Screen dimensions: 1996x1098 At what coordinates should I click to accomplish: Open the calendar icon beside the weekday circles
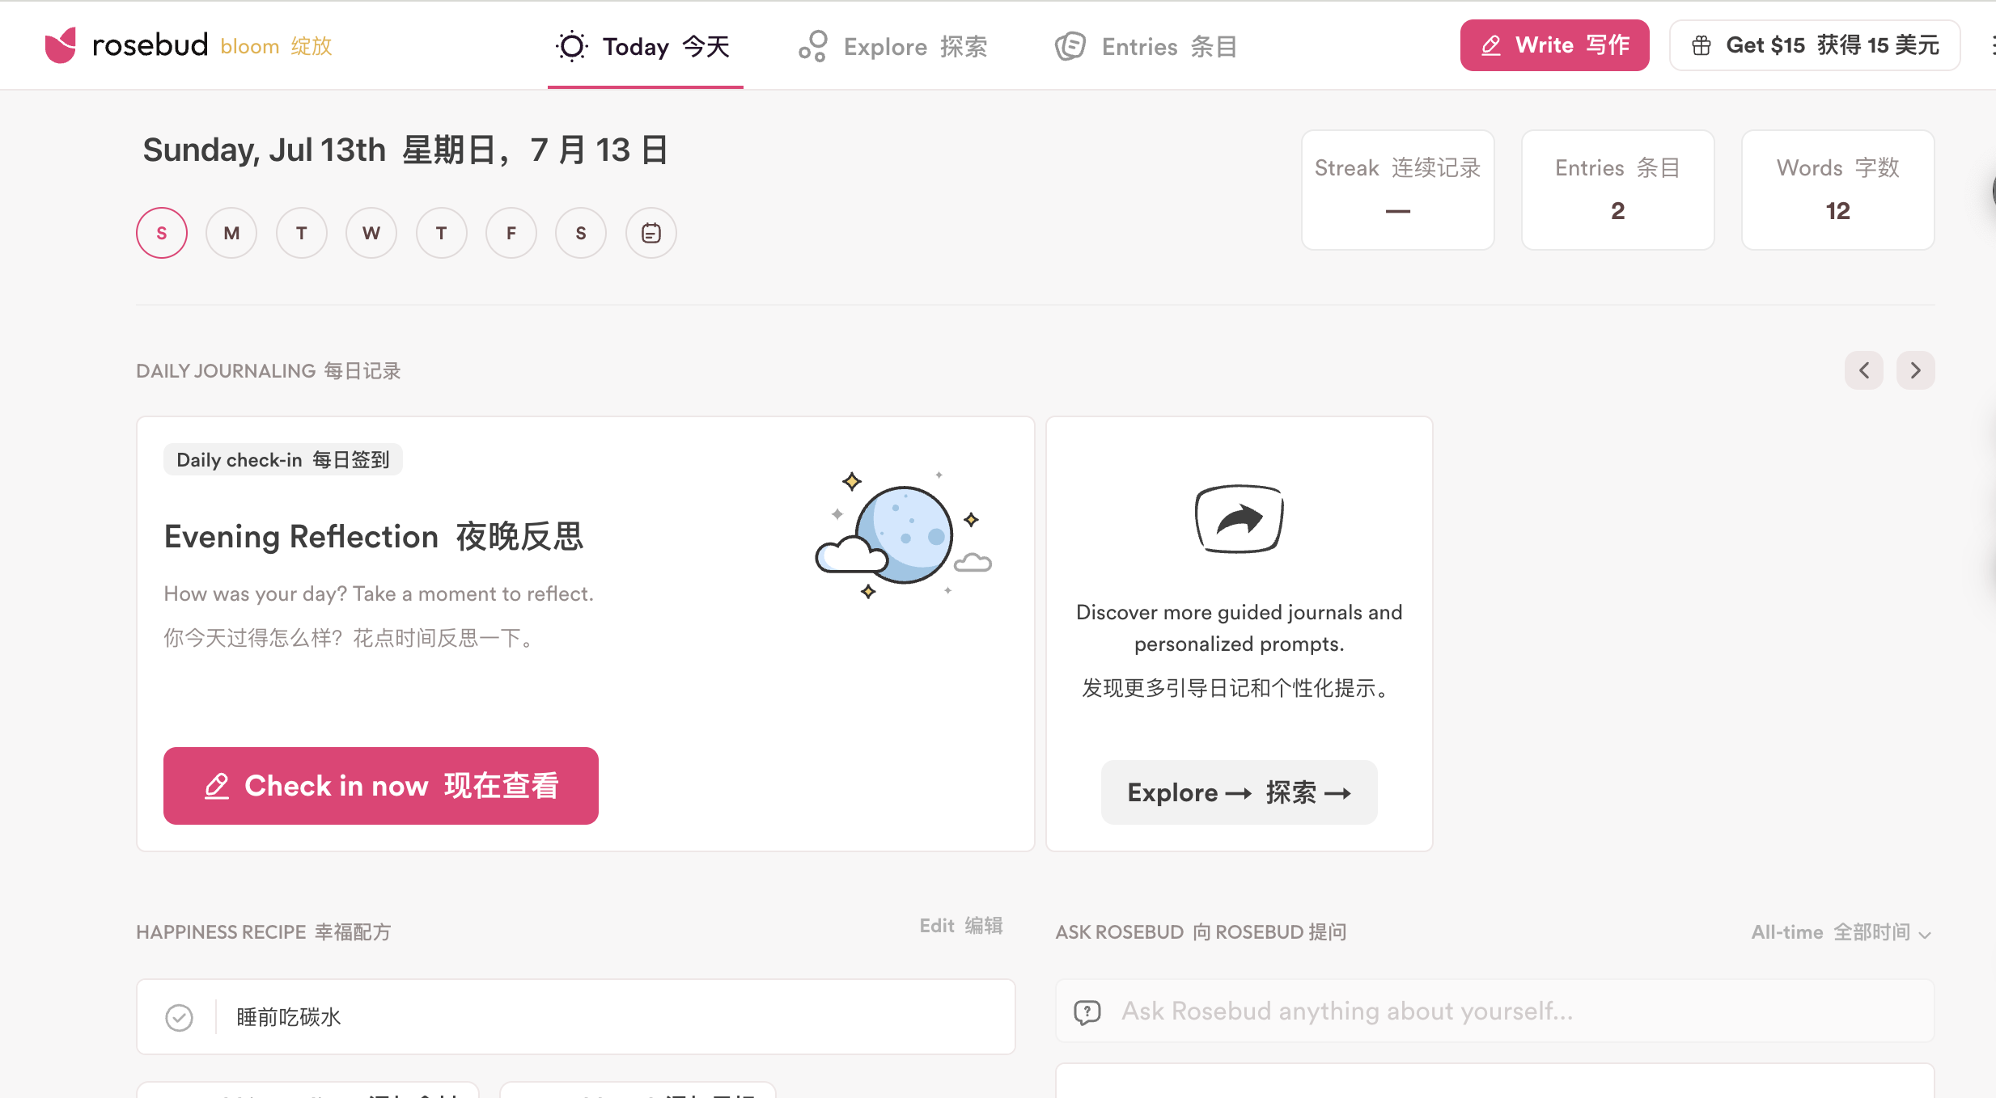pos(651,232)
